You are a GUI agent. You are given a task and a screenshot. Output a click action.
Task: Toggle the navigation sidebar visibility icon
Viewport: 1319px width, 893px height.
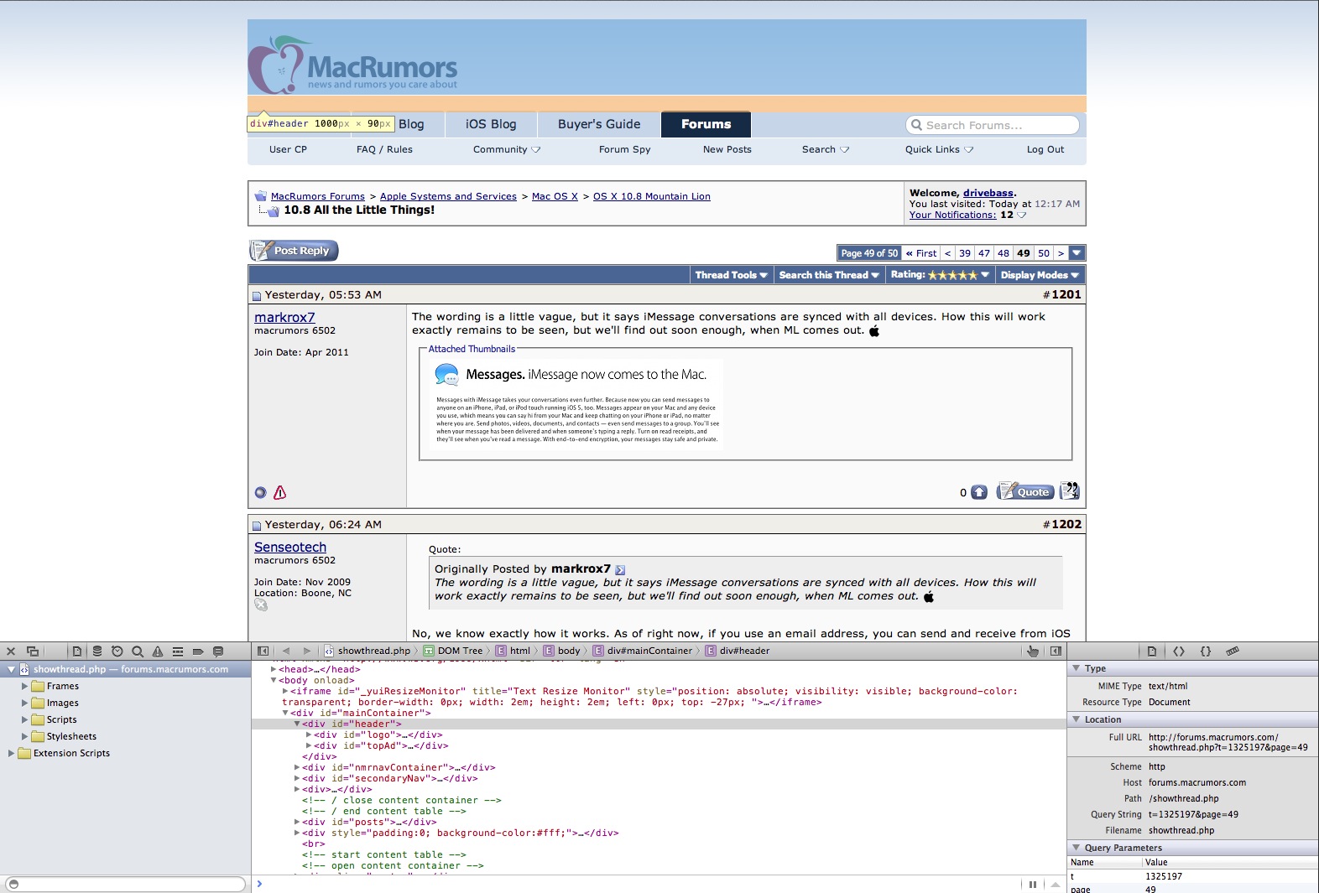[263, 651]
